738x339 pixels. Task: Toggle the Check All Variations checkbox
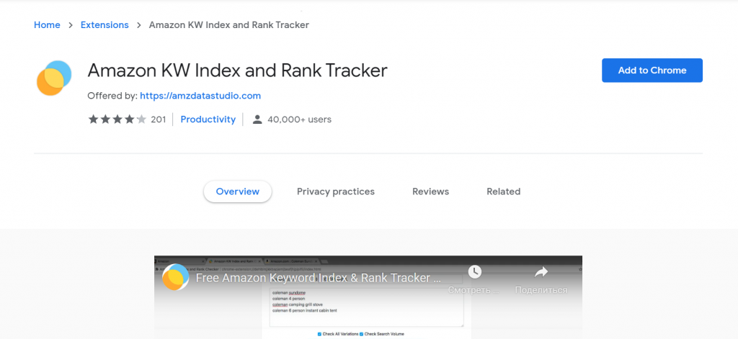click(x=319, y=334)
